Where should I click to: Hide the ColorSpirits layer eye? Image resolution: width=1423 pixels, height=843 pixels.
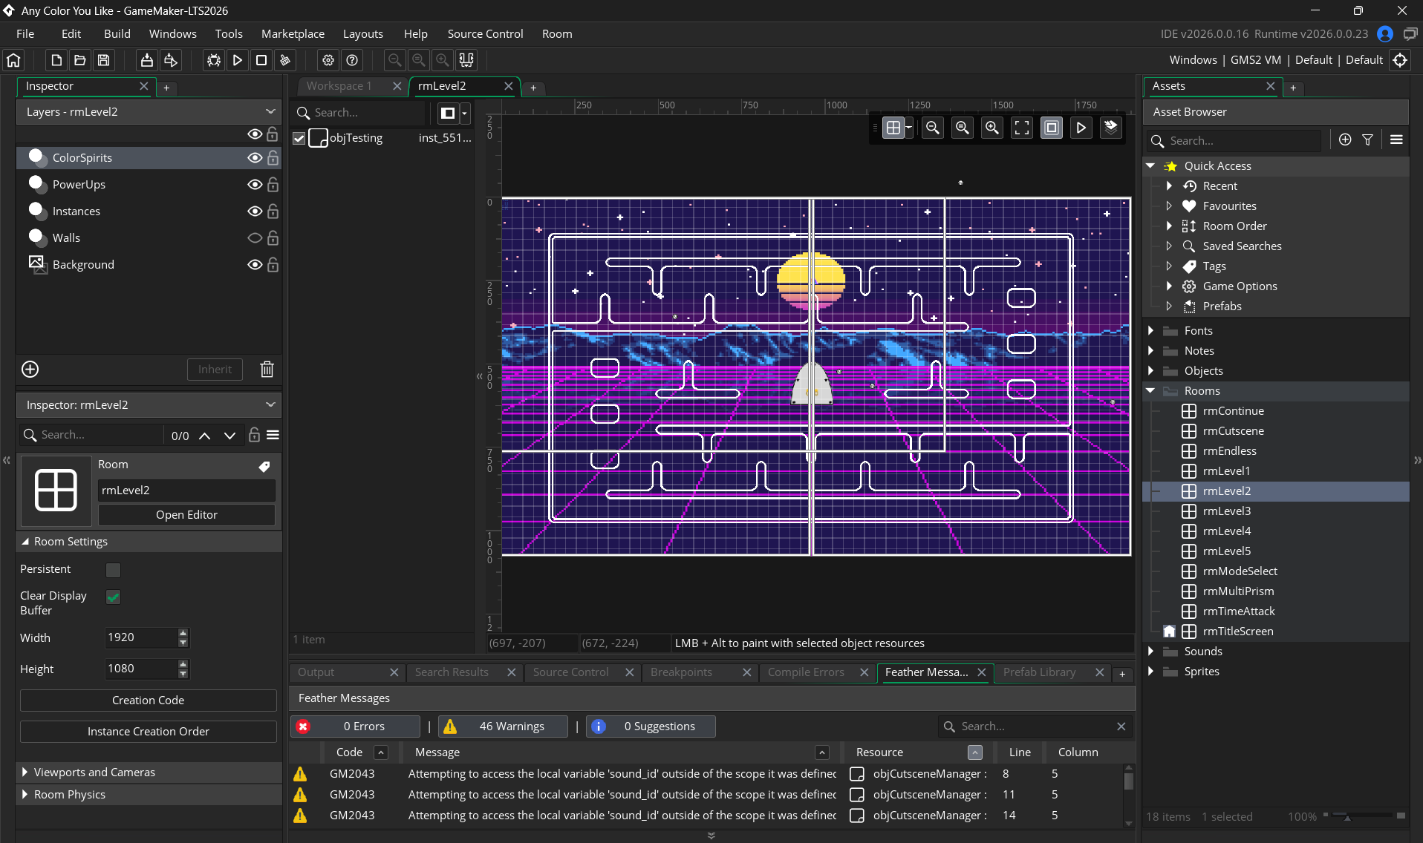tap(255, 158)
